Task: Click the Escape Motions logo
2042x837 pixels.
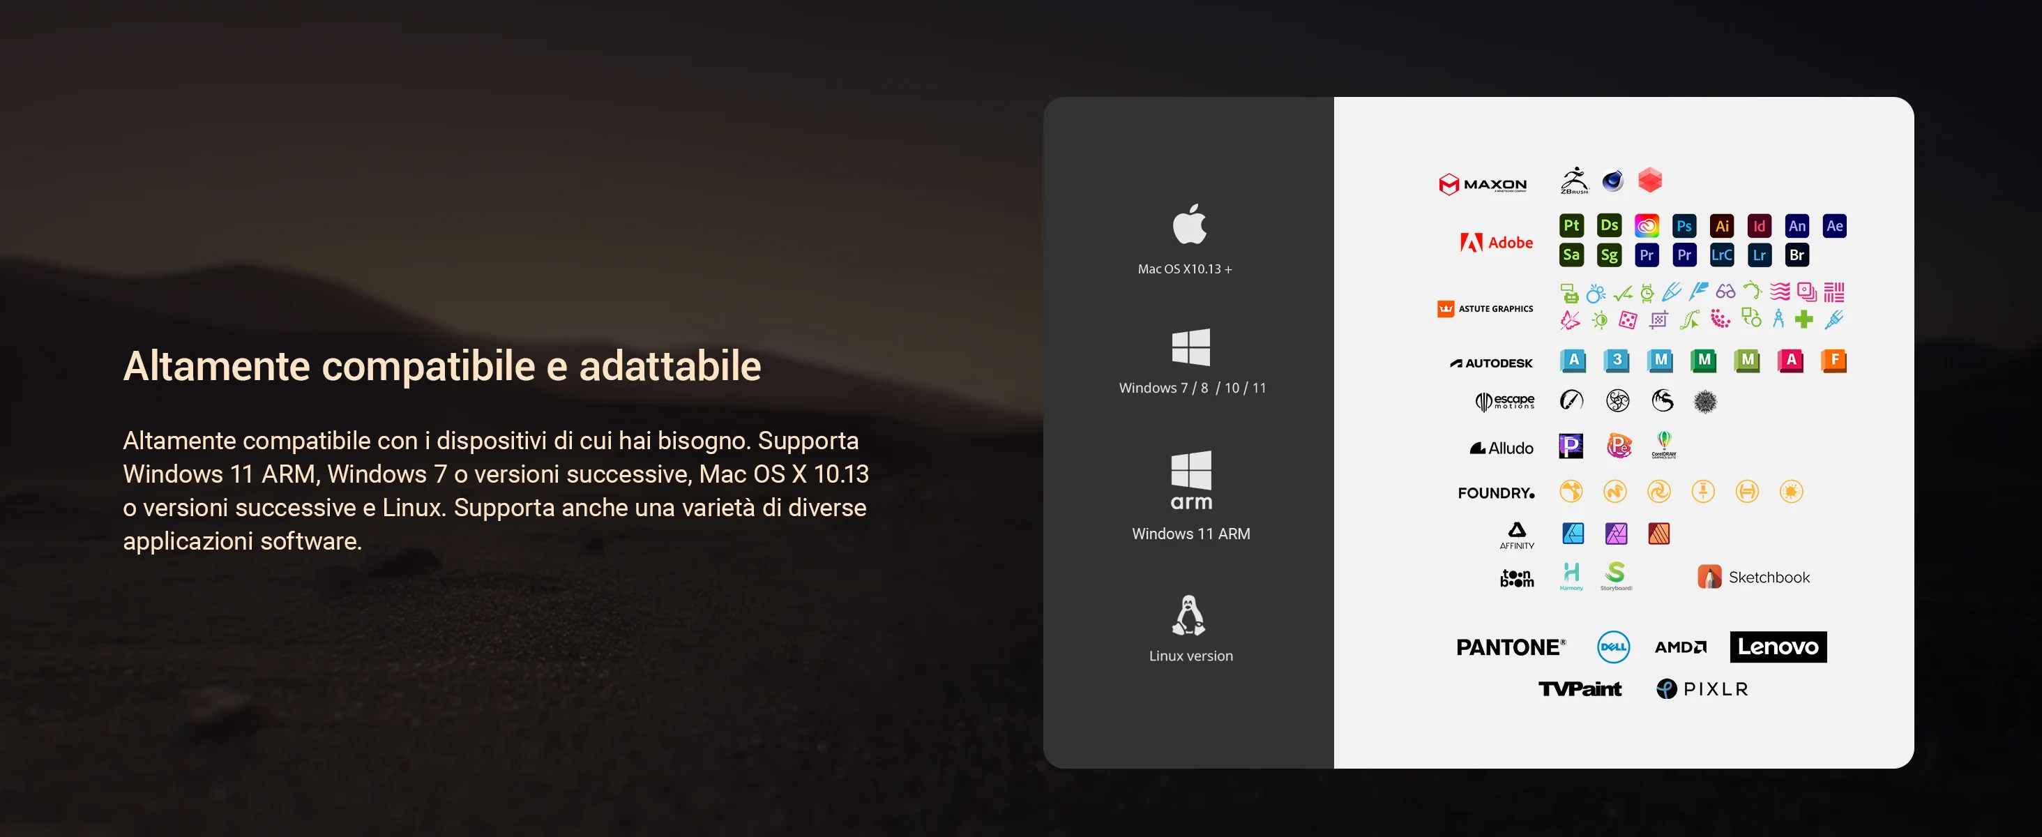Action: coord(1504,401)
